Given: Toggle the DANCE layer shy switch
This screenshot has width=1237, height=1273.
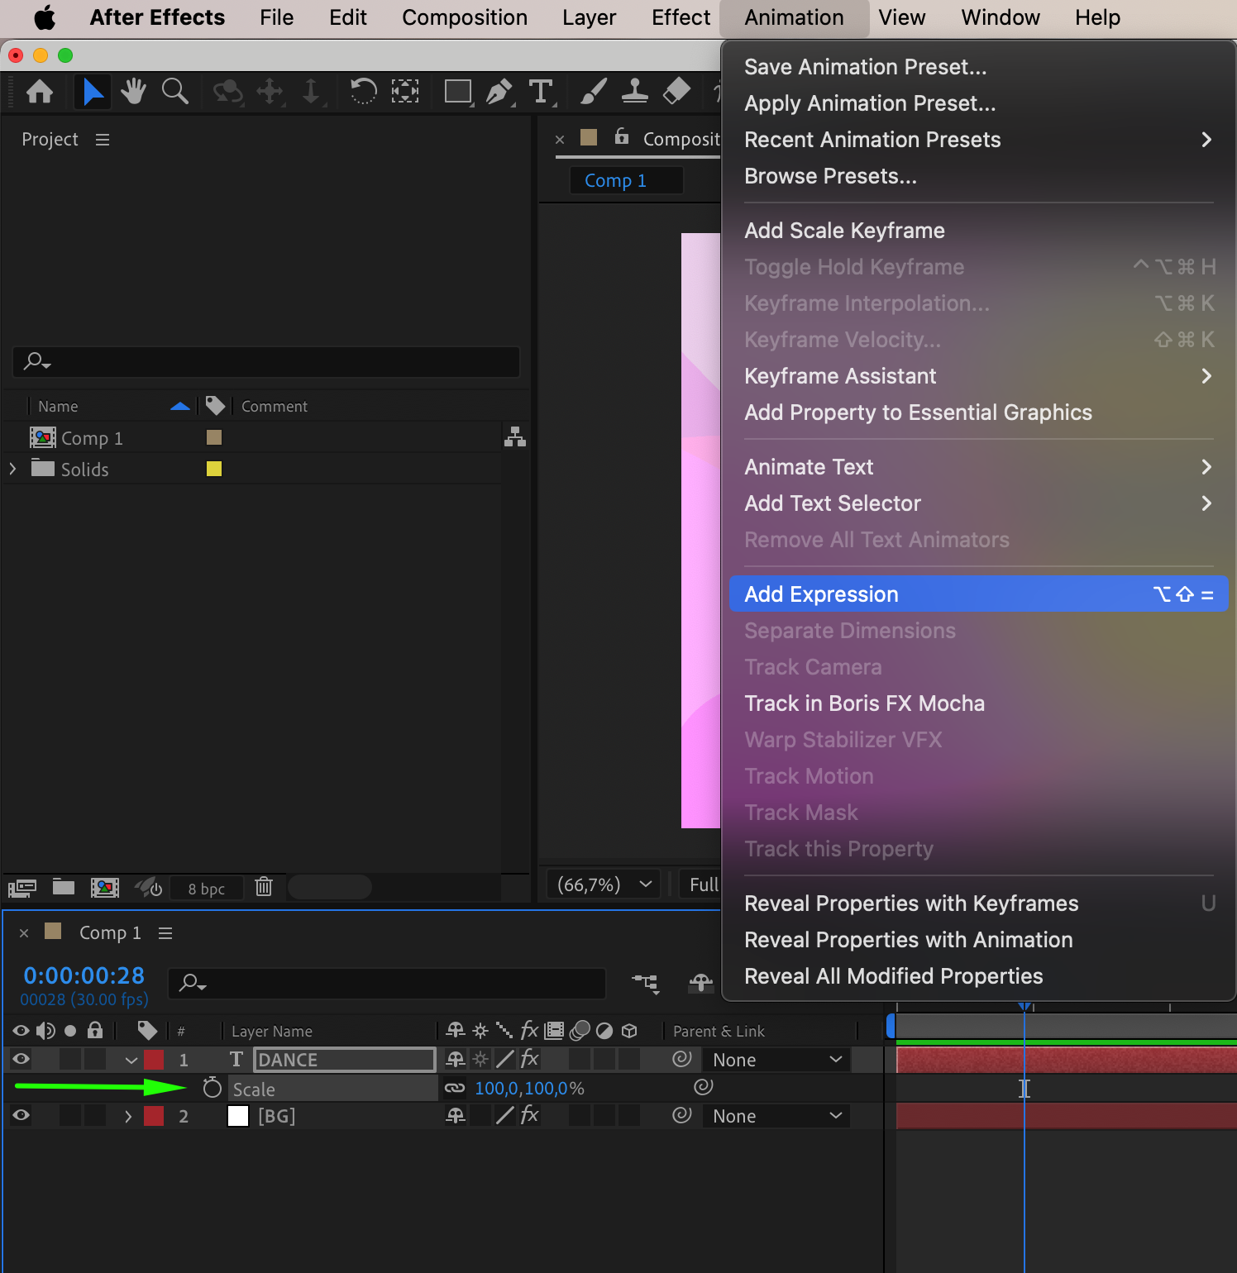Looking at the screenshot, I should click(x=456, y=1059).
